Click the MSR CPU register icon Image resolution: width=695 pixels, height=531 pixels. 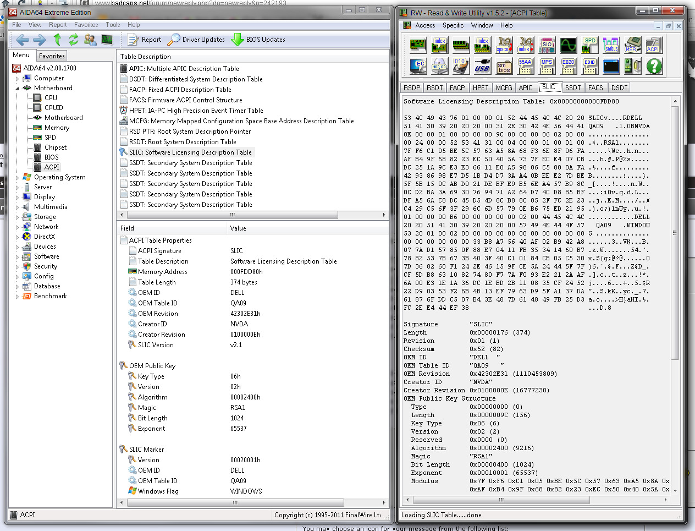[632, 45]
